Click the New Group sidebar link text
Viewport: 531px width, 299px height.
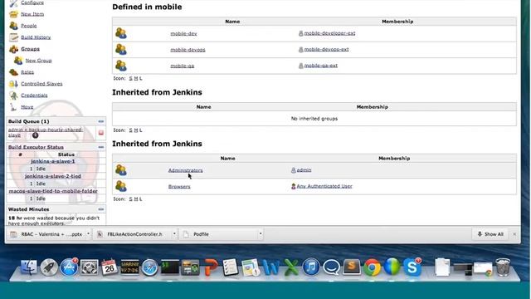(39, 61)
